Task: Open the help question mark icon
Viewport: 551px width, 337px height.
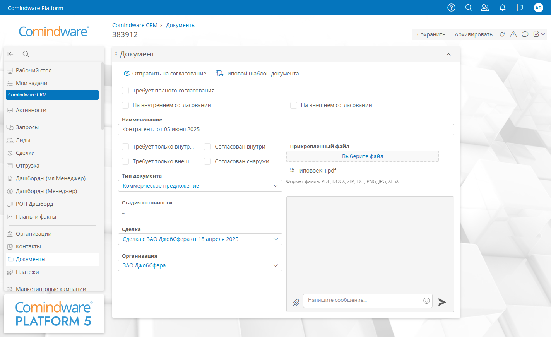Action: (x=451, y=8)
